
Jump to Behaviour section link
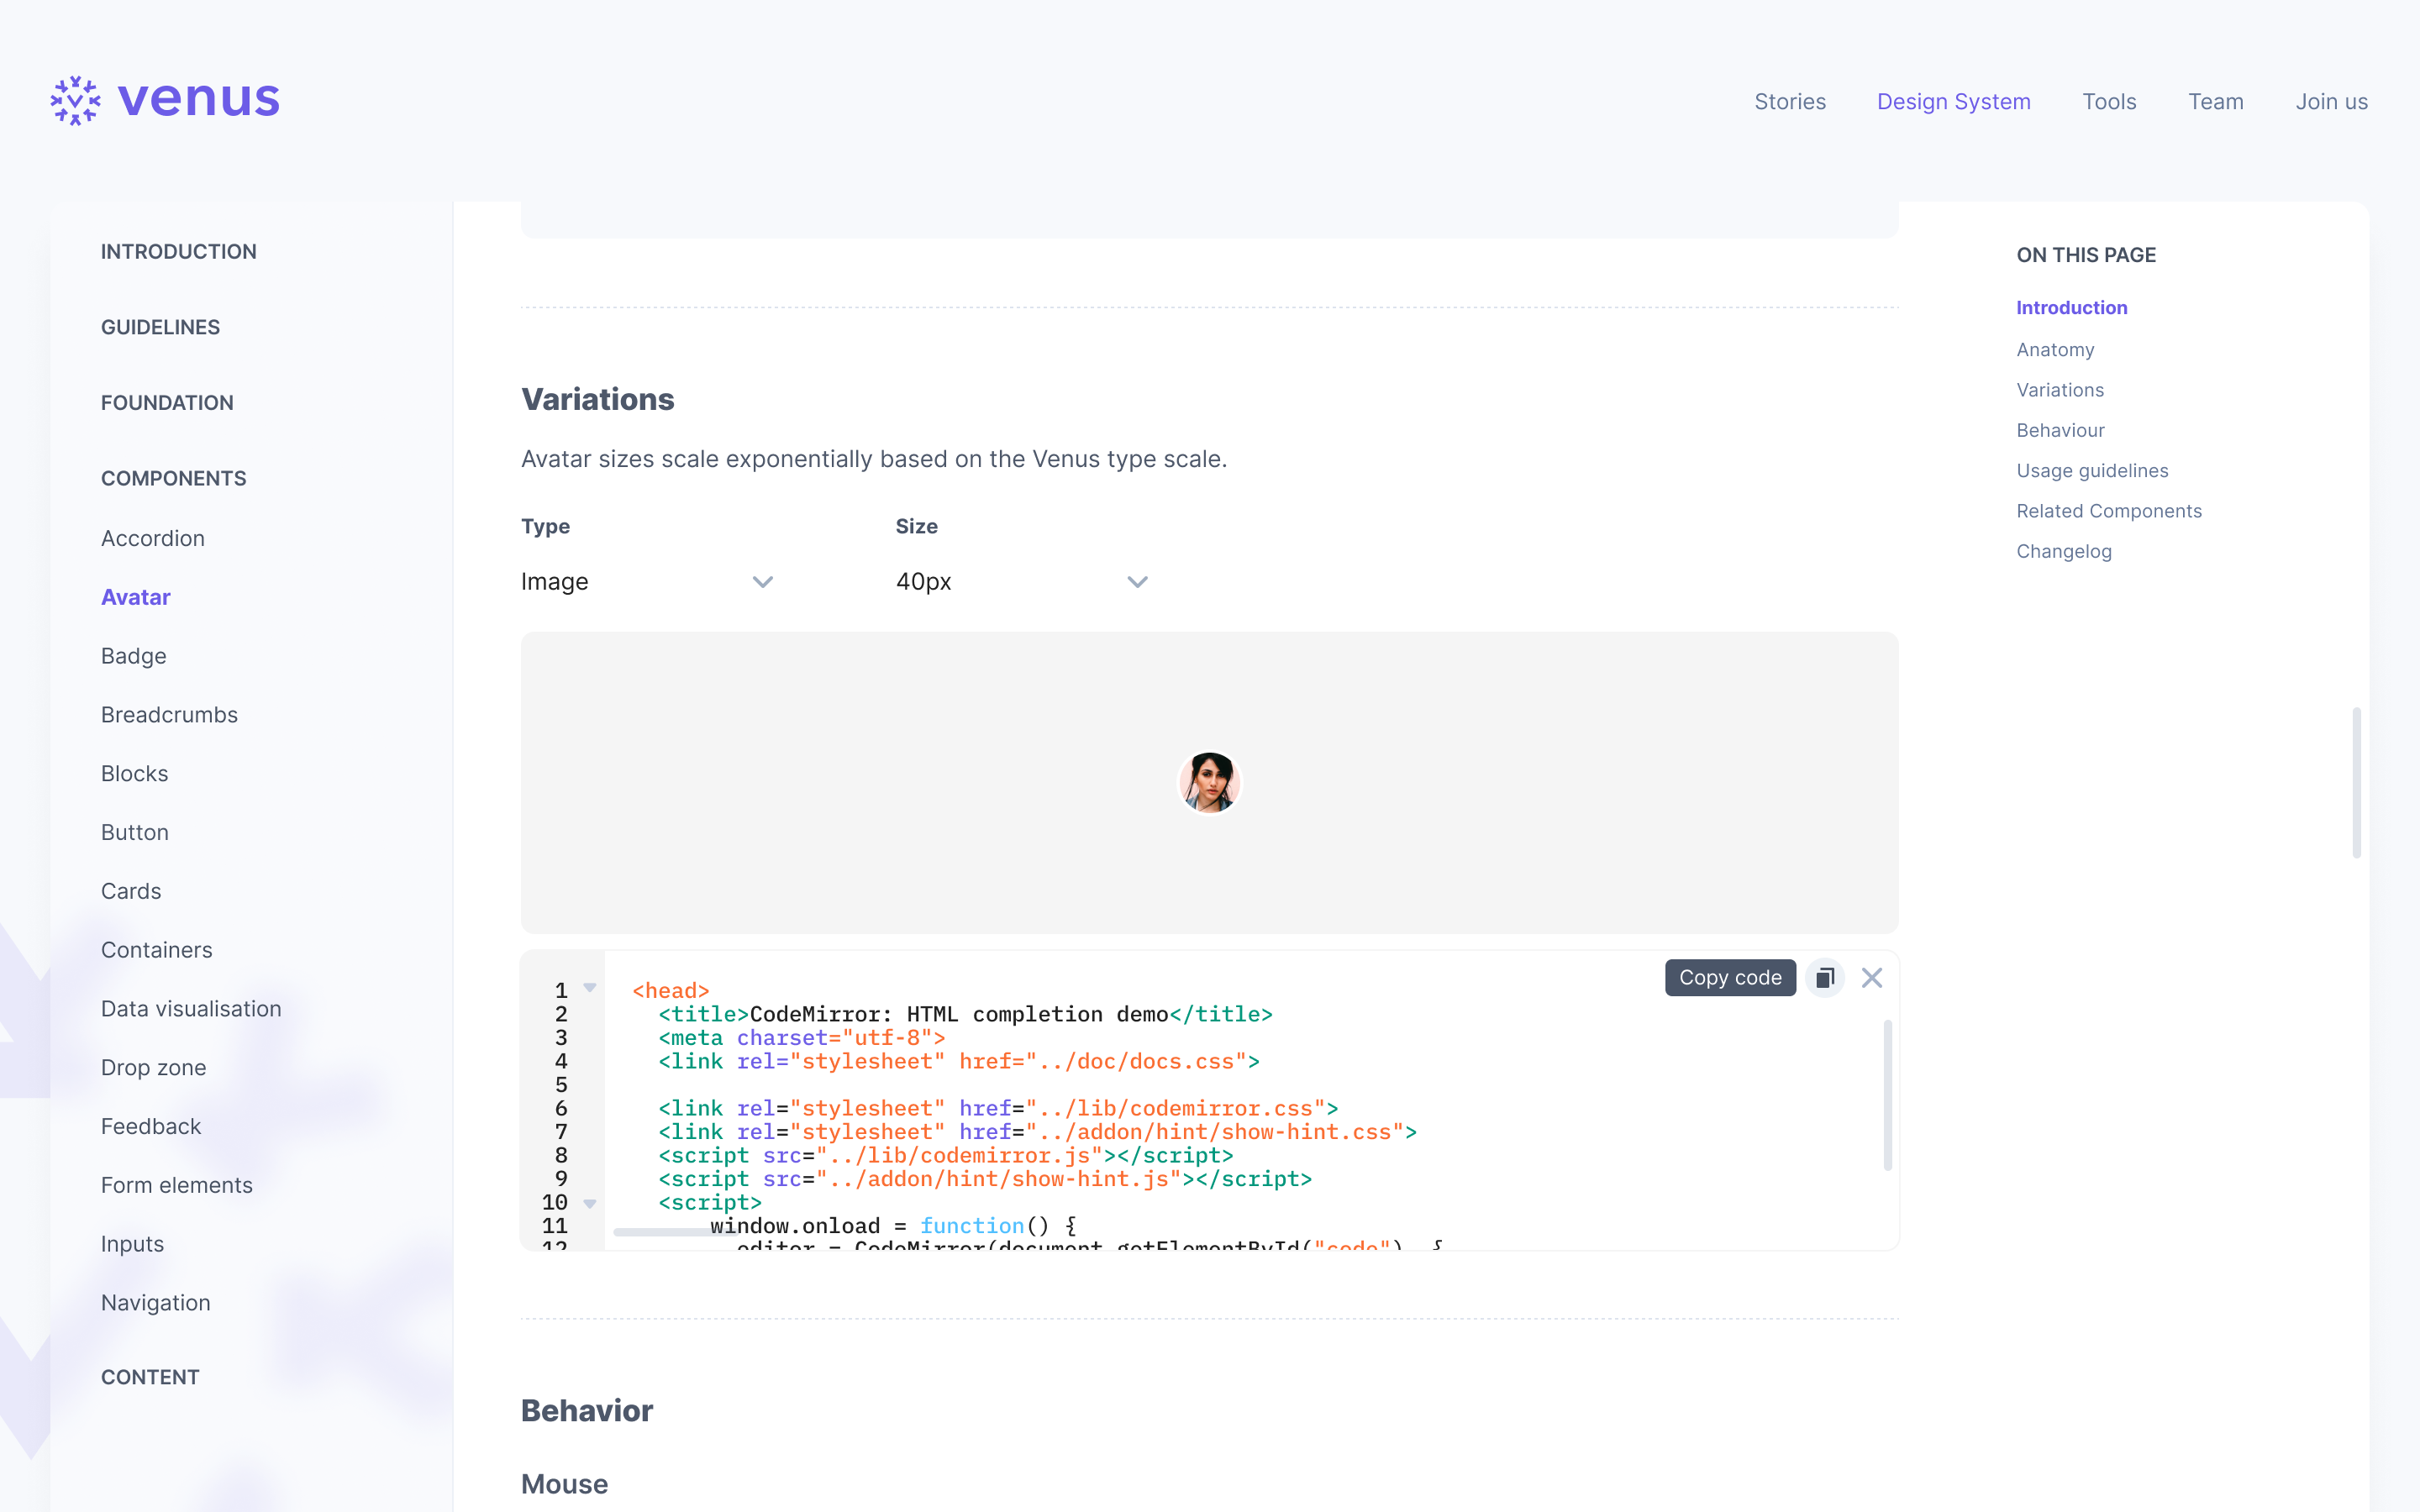click(2060, 430)
